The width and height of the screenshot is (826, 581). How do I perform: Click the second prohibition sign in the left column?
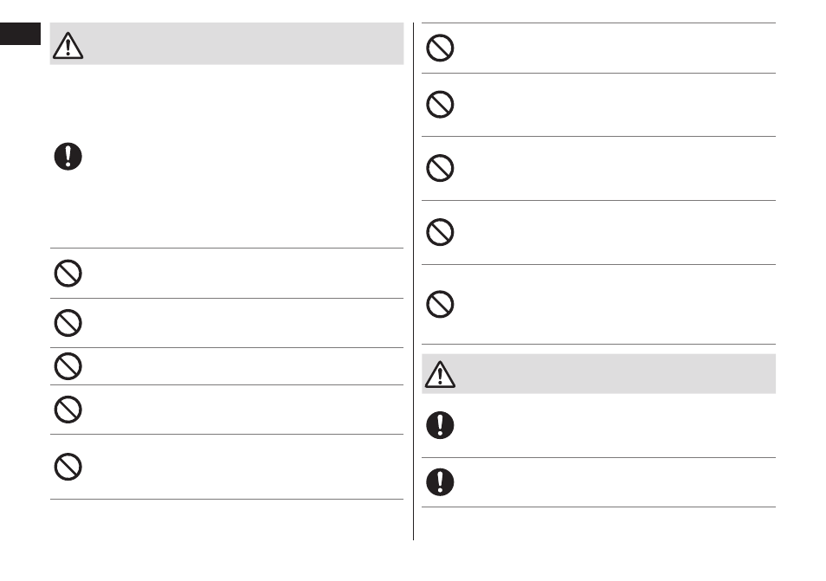point(68,323)
